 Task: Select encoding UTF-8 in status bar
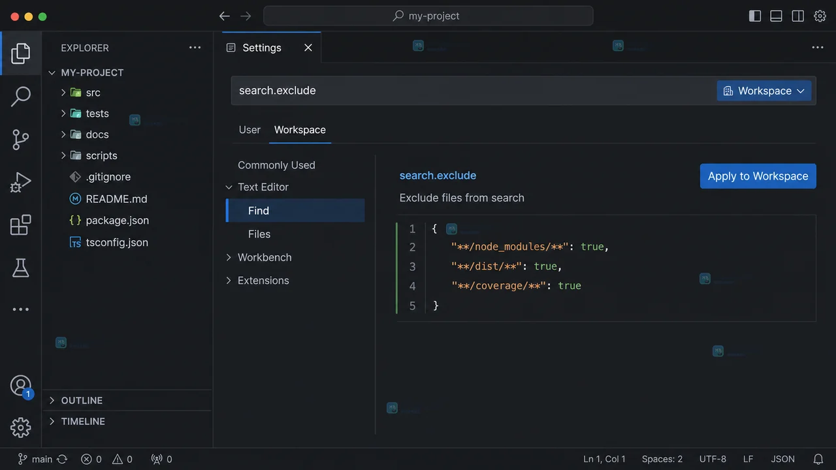click(713, 459)
